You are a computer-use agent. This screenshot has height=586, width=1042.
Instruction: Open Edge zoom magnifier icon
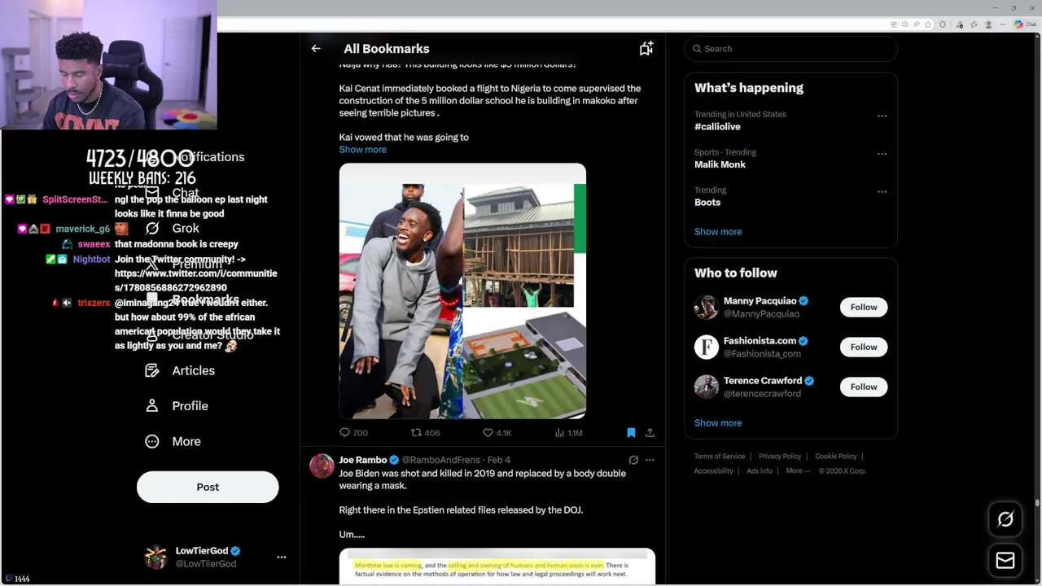coord(904,24)
